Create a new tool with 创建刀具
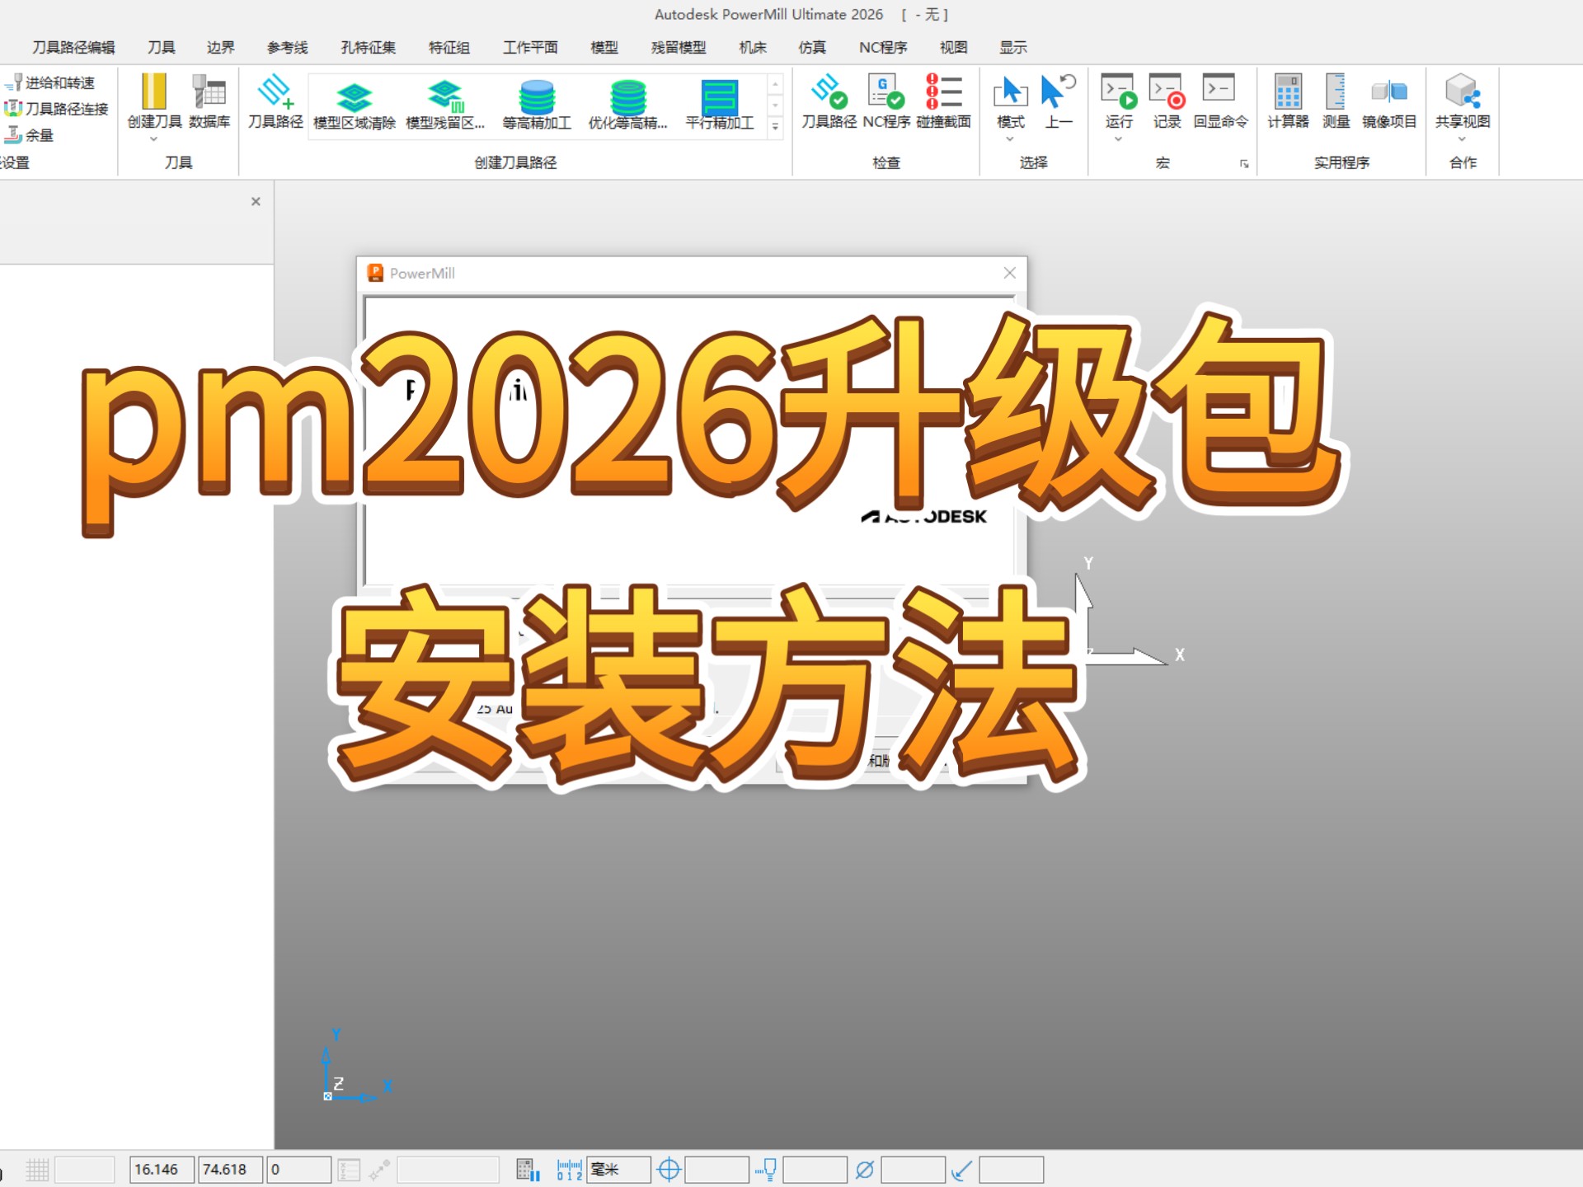This screenshot has height=1187, width=1583. 154,101
